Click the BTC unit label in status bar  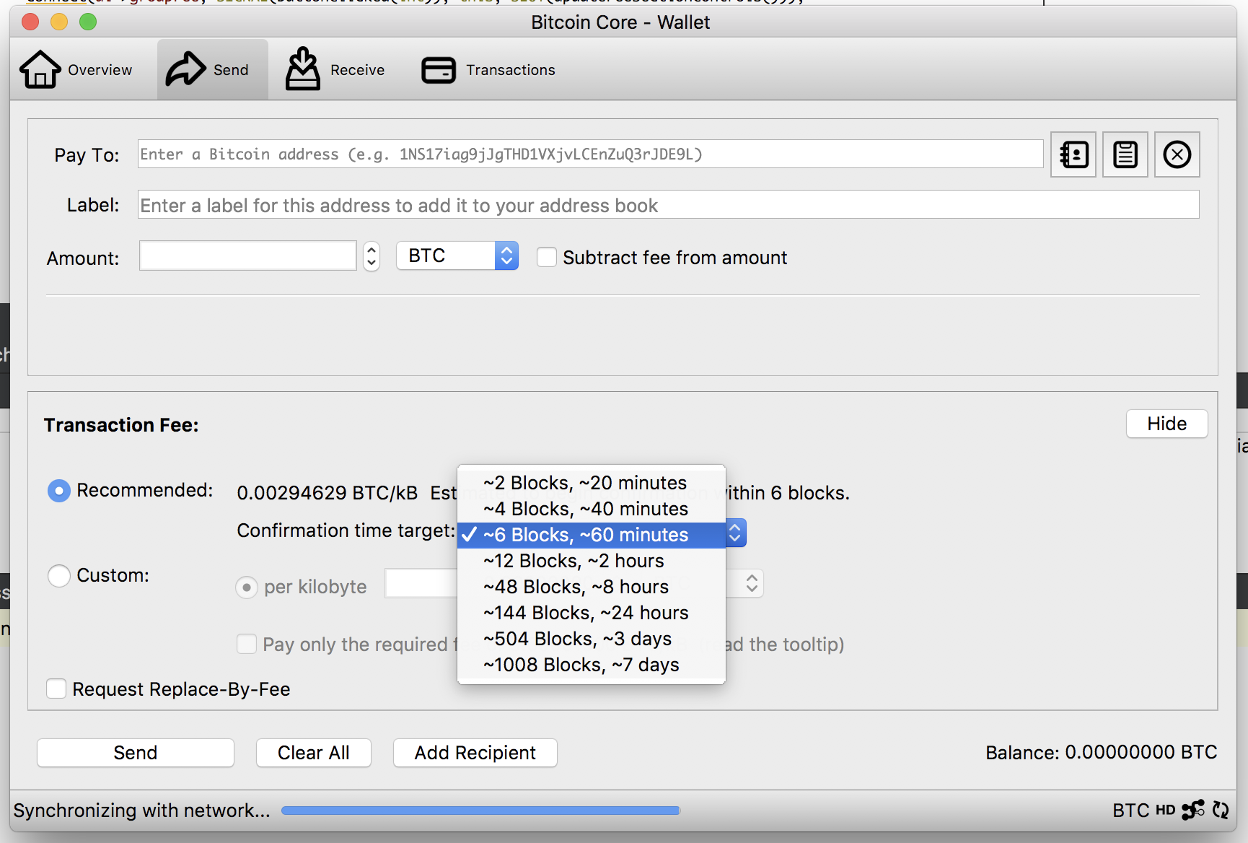[x=1130, y=810]
